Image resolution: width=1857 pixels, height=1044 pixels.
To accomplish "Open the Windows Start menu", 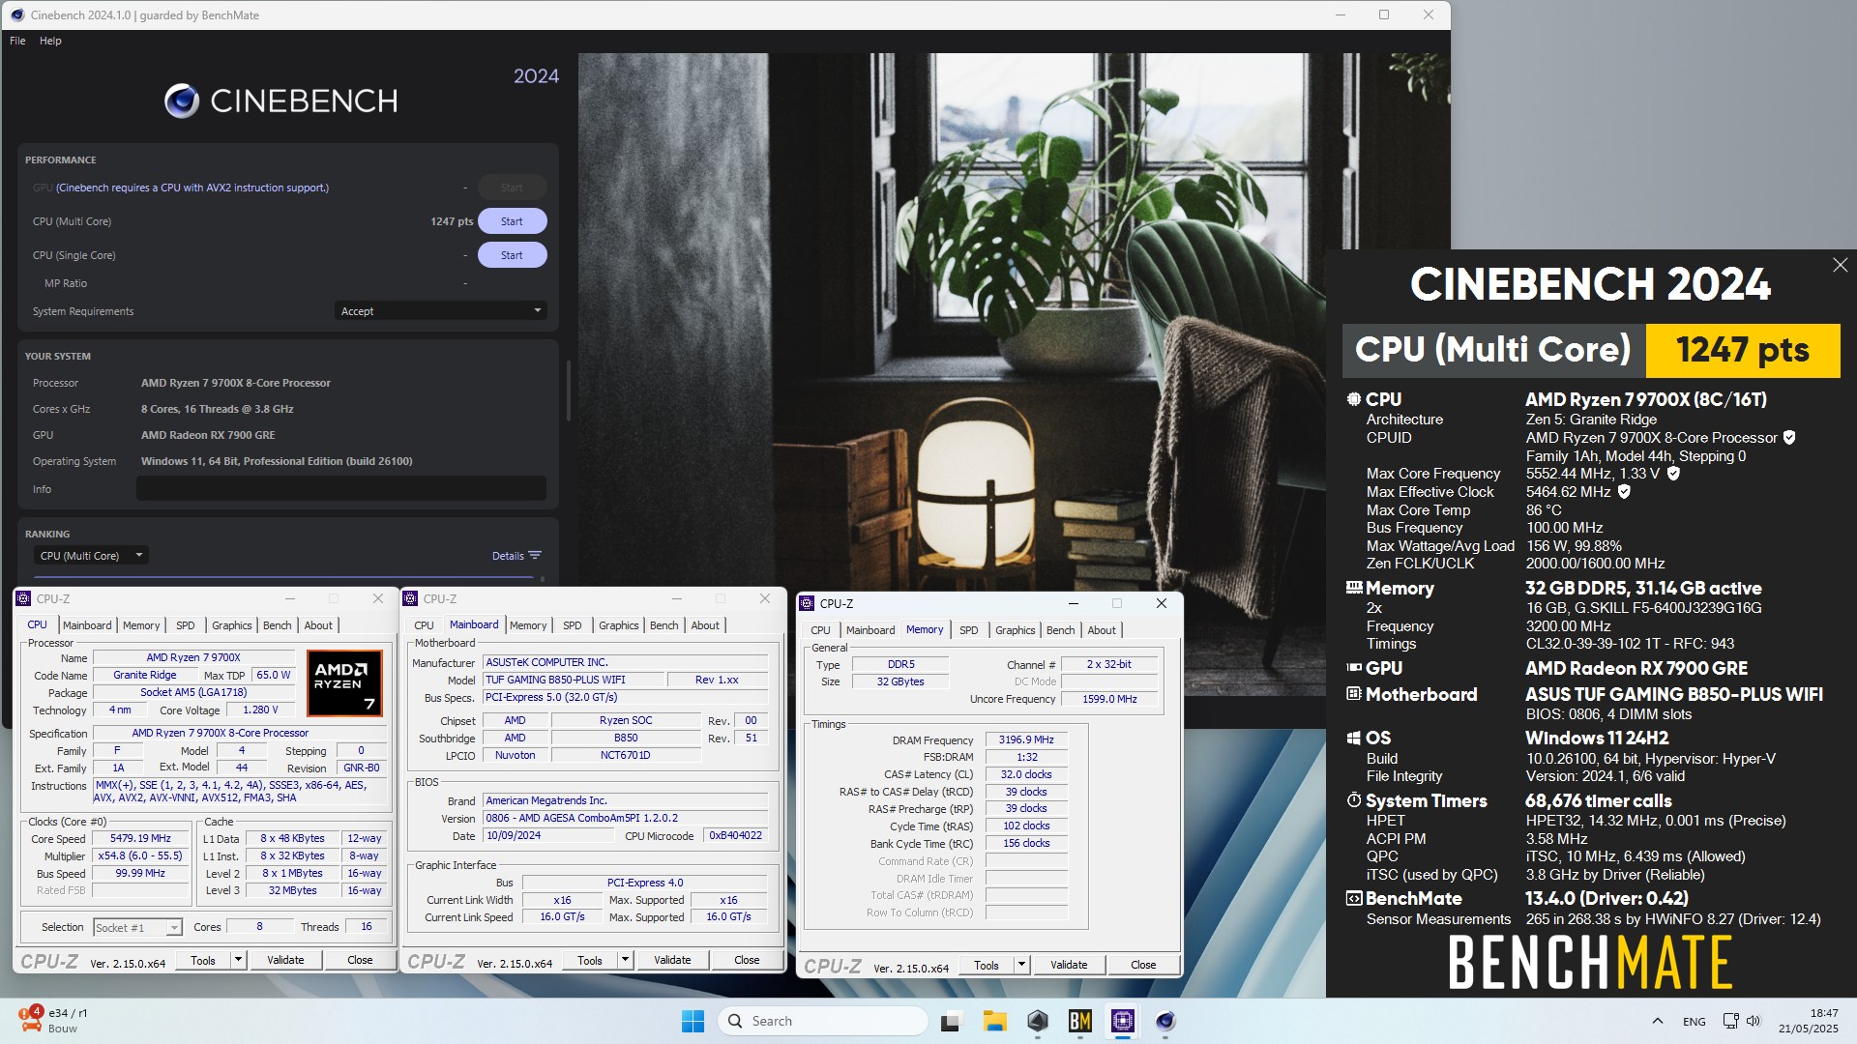I will (x=693, y=1021).
